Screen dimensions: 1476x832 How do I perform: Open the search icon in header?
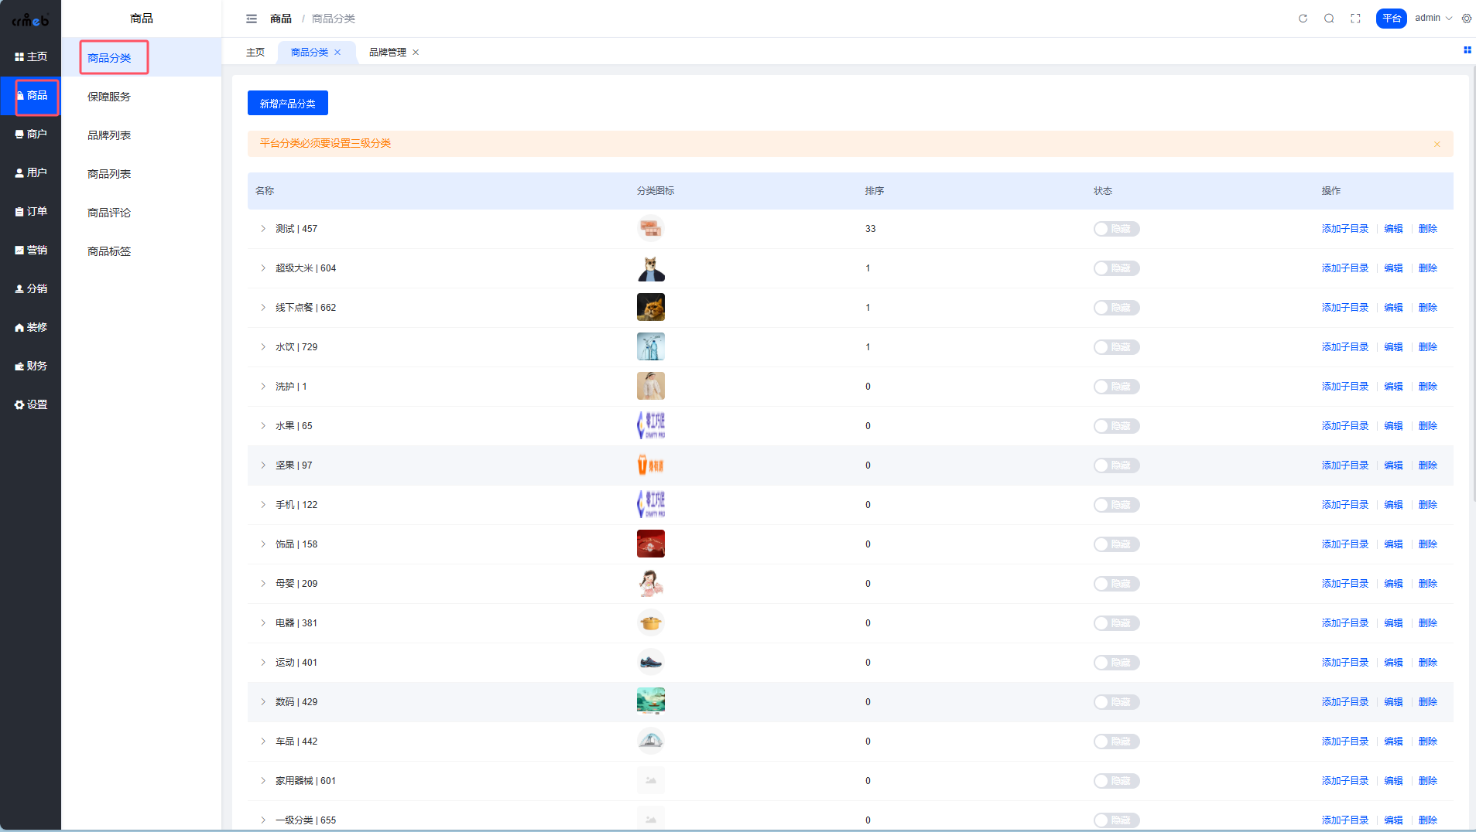[1329, 19]
